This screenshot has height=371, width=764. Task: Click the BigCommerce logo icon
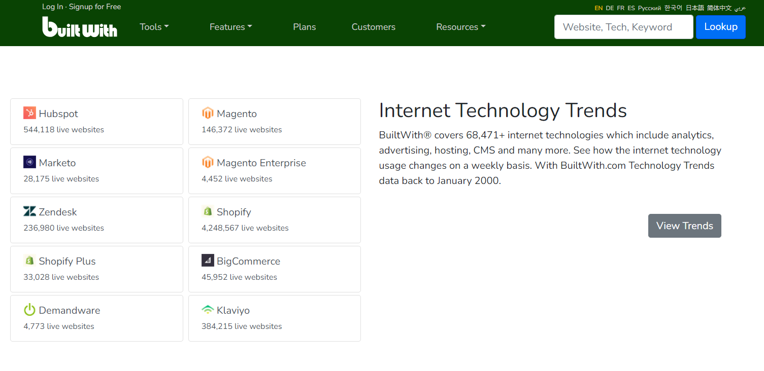208,261
